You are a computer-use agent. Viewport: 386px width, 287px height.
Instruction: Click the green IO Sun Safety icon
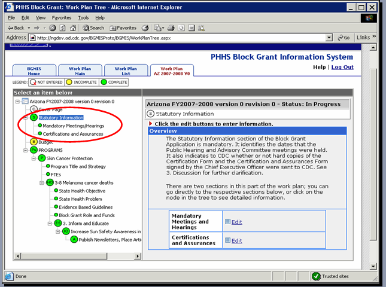click(x=66, y=231)
